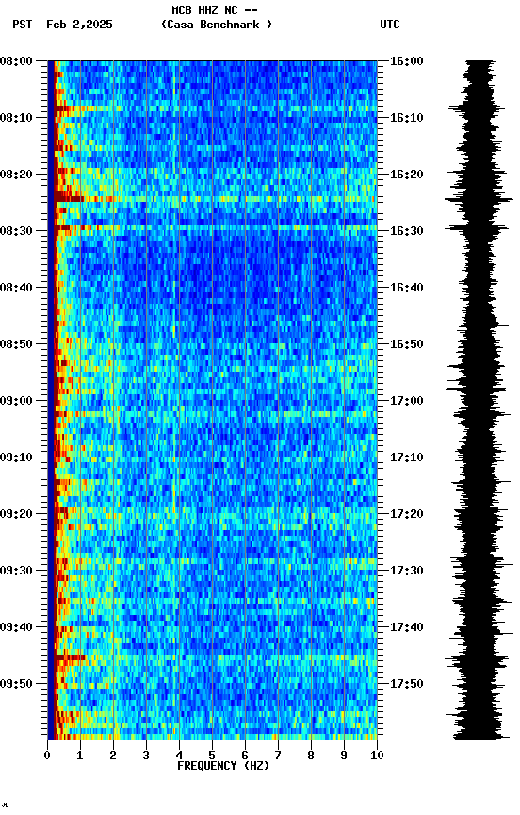Click frequency axis tick label 2

[x=113, y=756]
